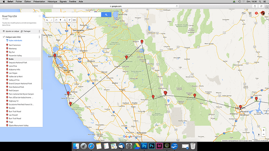This screenshot has height=151, width=269.
Task: Select San Francisco in the sidebar list
Action: (14, 45)
